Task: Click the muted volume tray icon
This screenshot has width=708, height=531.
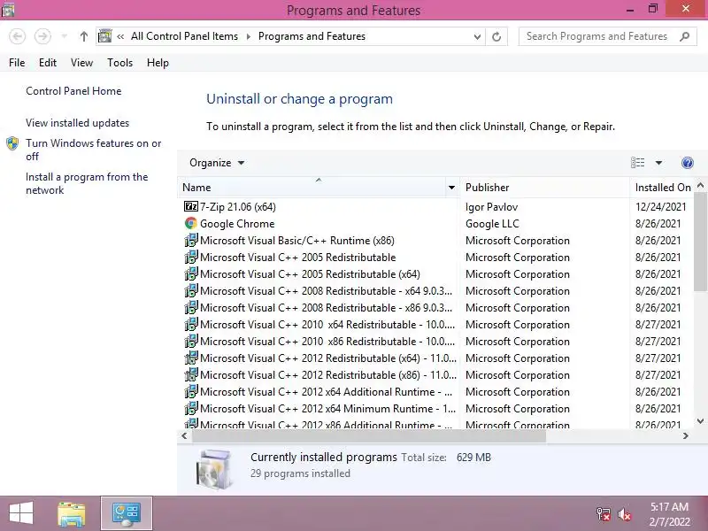Action: point(625,514)
